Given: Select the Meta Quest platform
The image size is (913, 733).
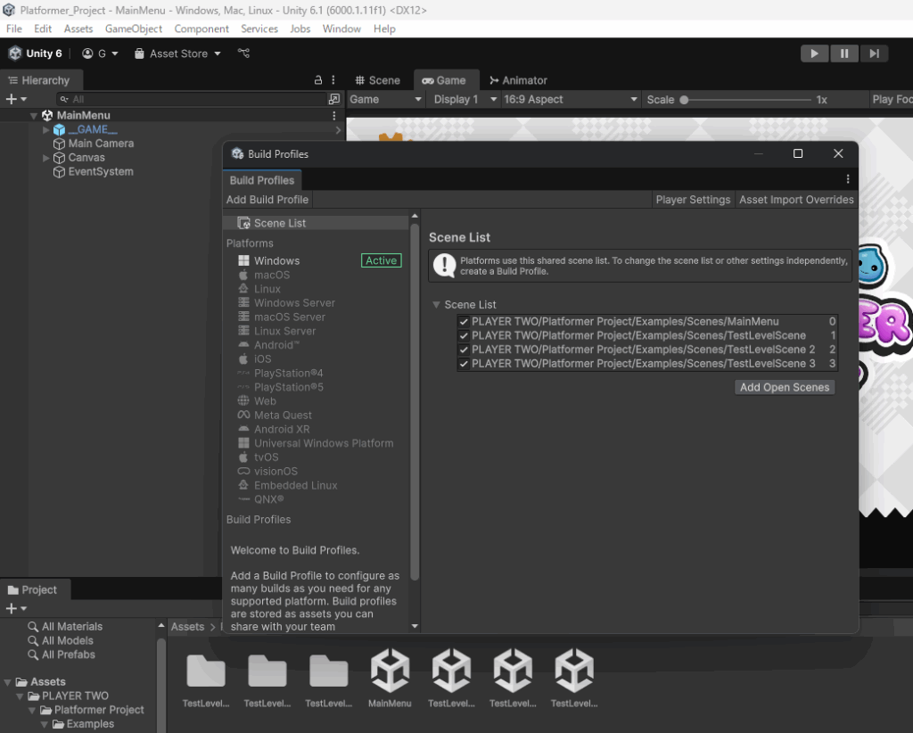Looking at the screenshot, I should click(316, 416).
